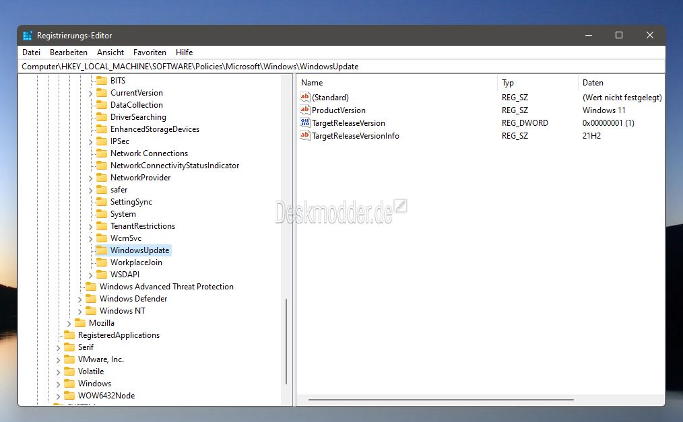This screenshot has width=683, height=422.
Task: Click the 'Windows 11' data cell
Action: (604, 110)
